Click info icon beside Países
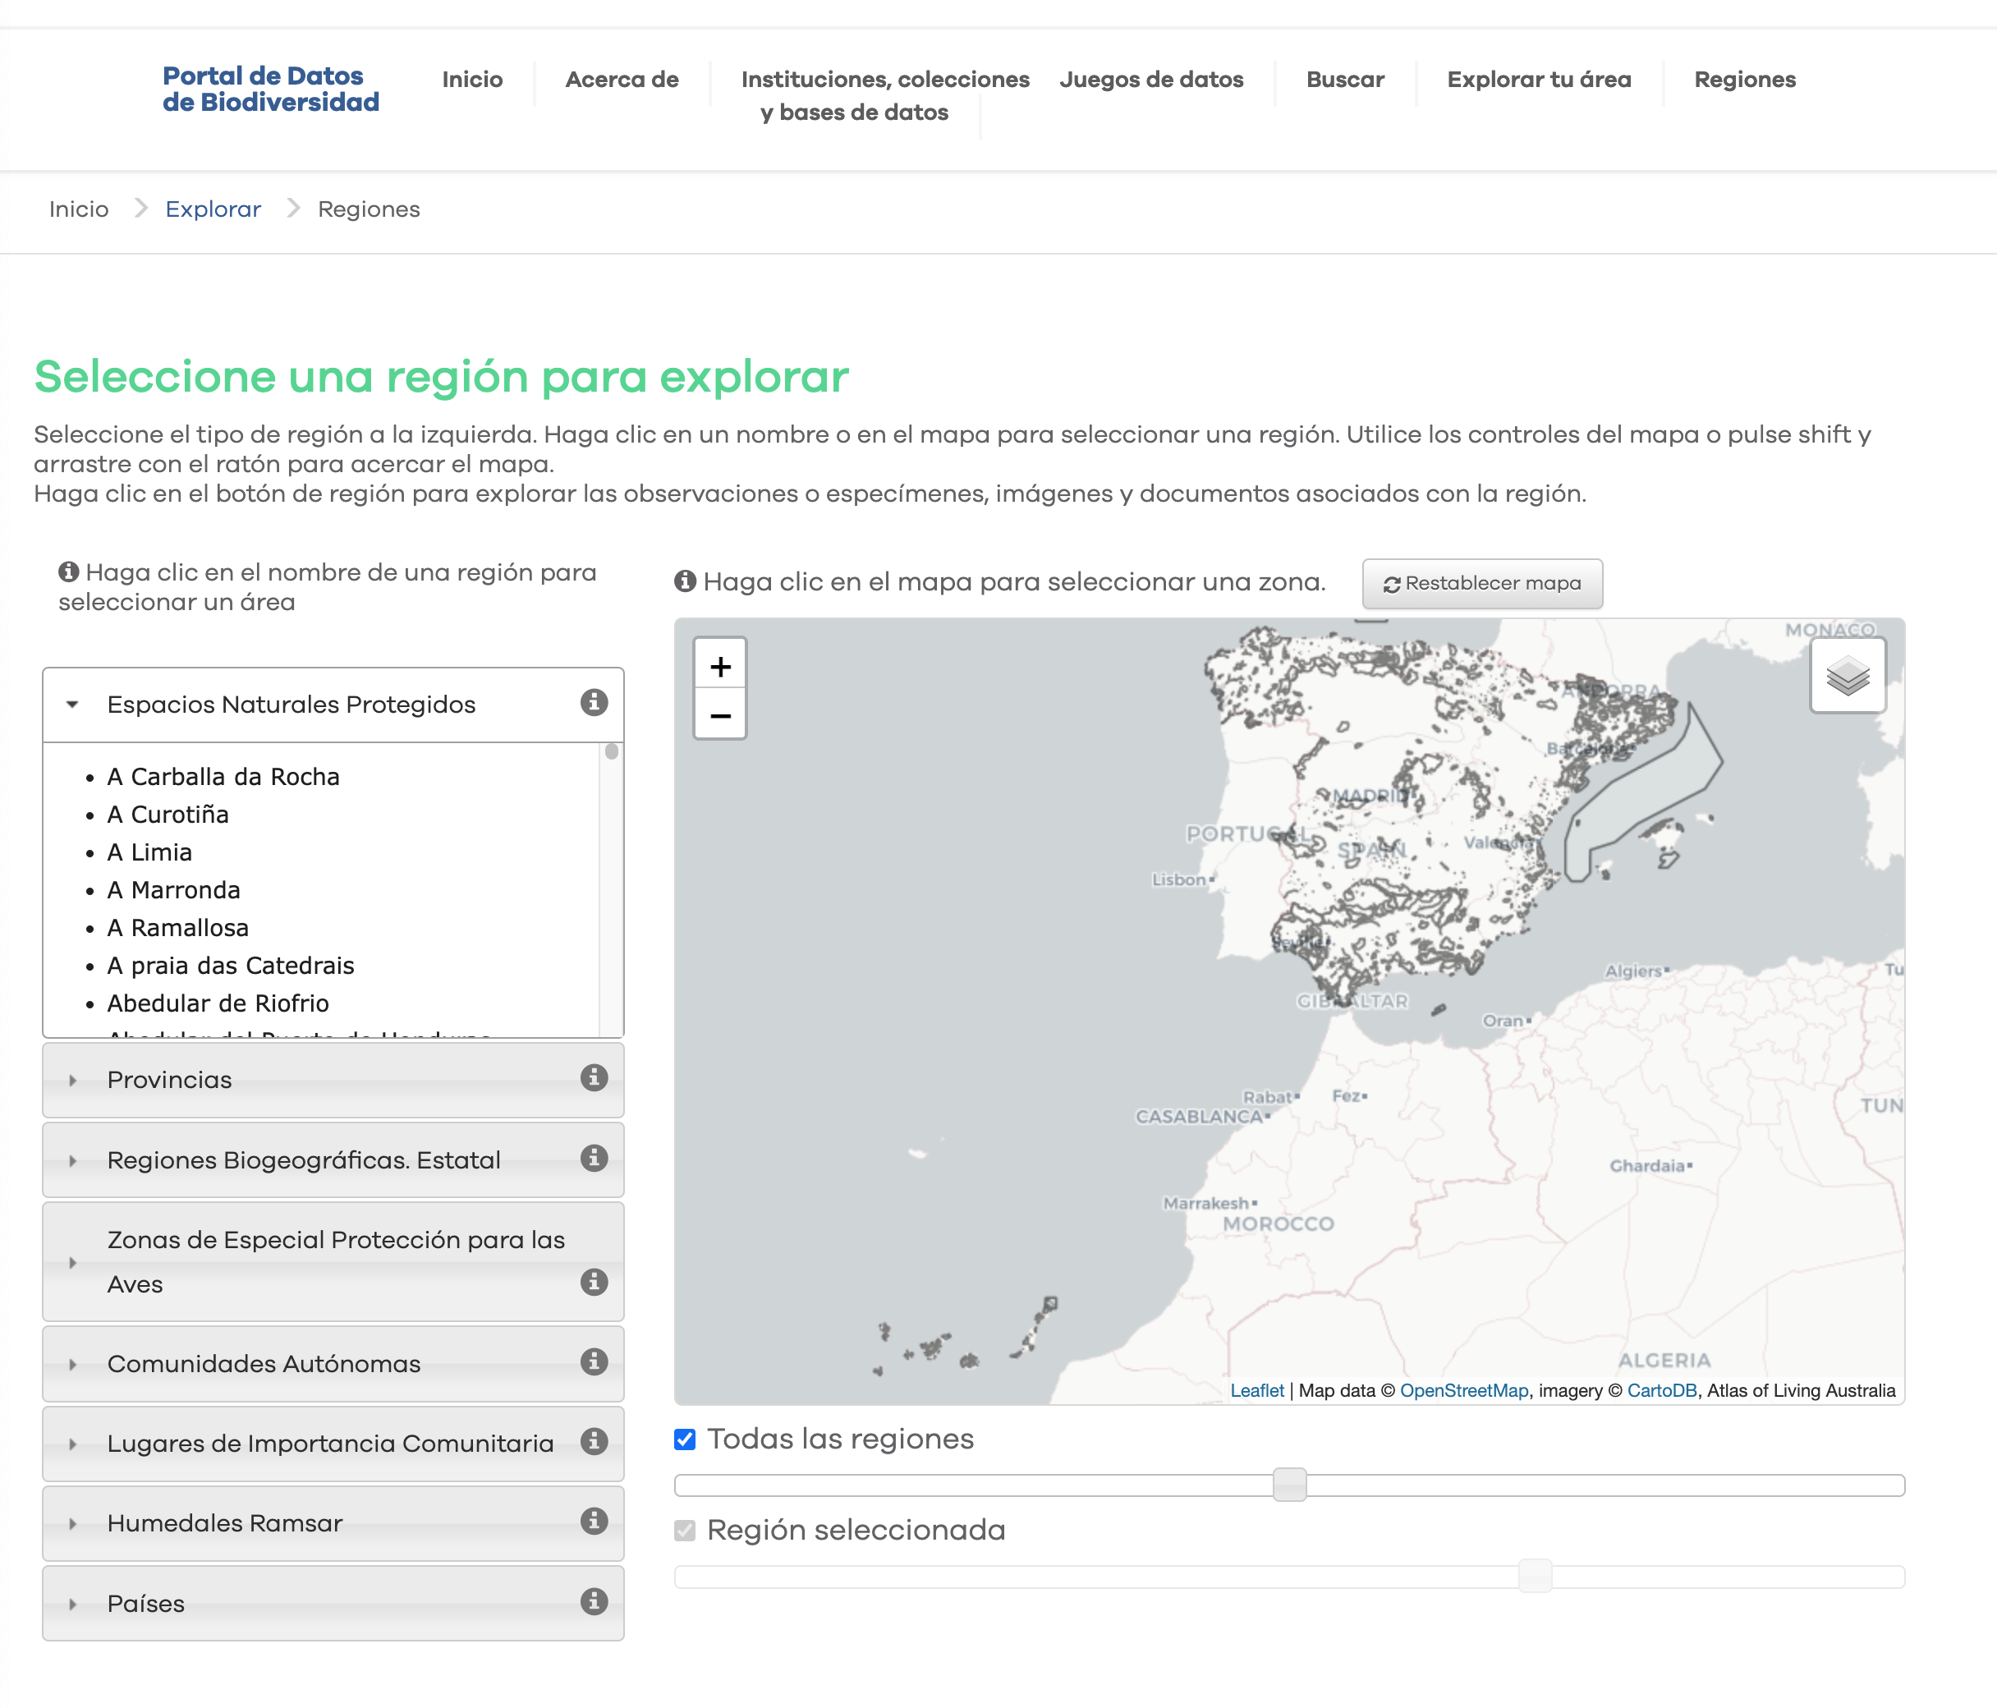The width and height of the screenshot is (1997, 1708). pos(594,1601)
